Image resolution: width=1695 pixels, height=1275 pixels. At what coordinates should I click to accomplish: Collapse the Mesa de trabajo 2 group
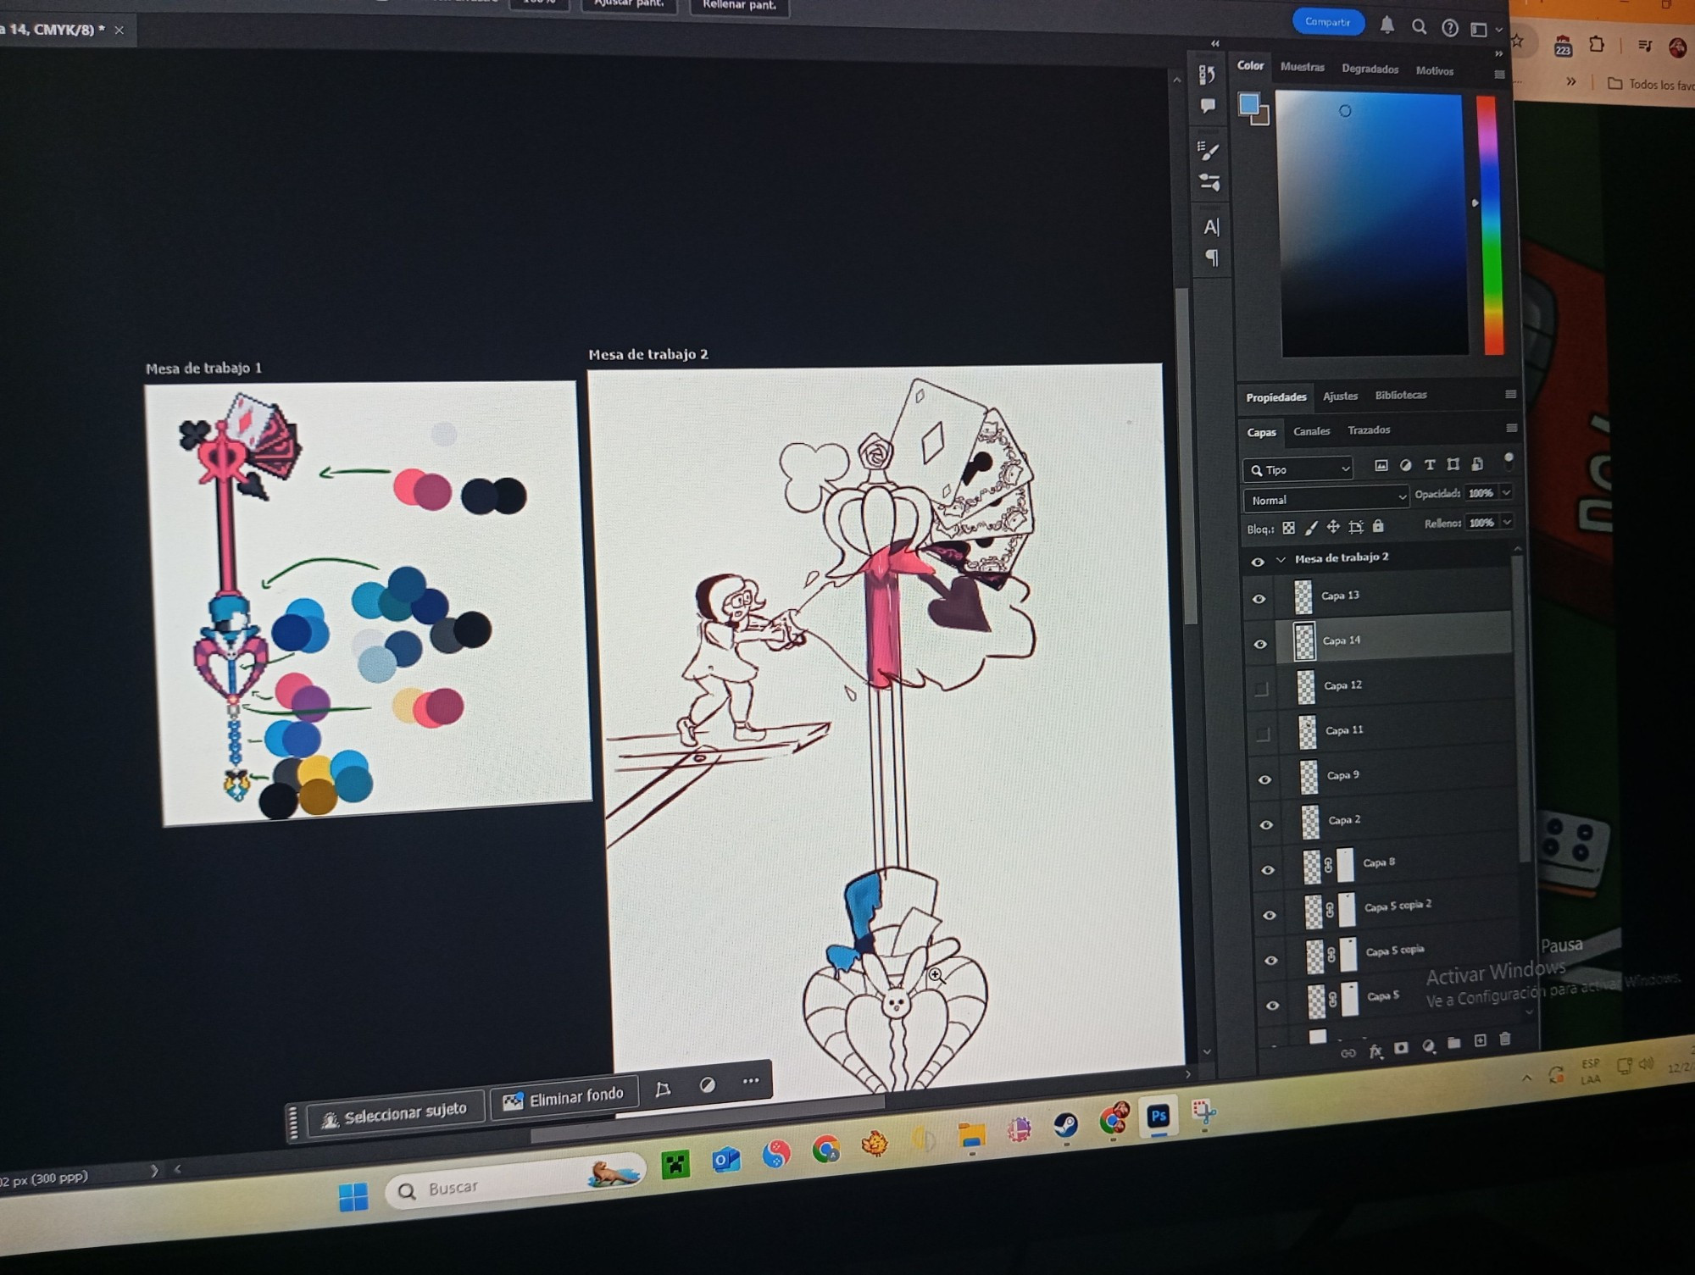pos(1281,559)
